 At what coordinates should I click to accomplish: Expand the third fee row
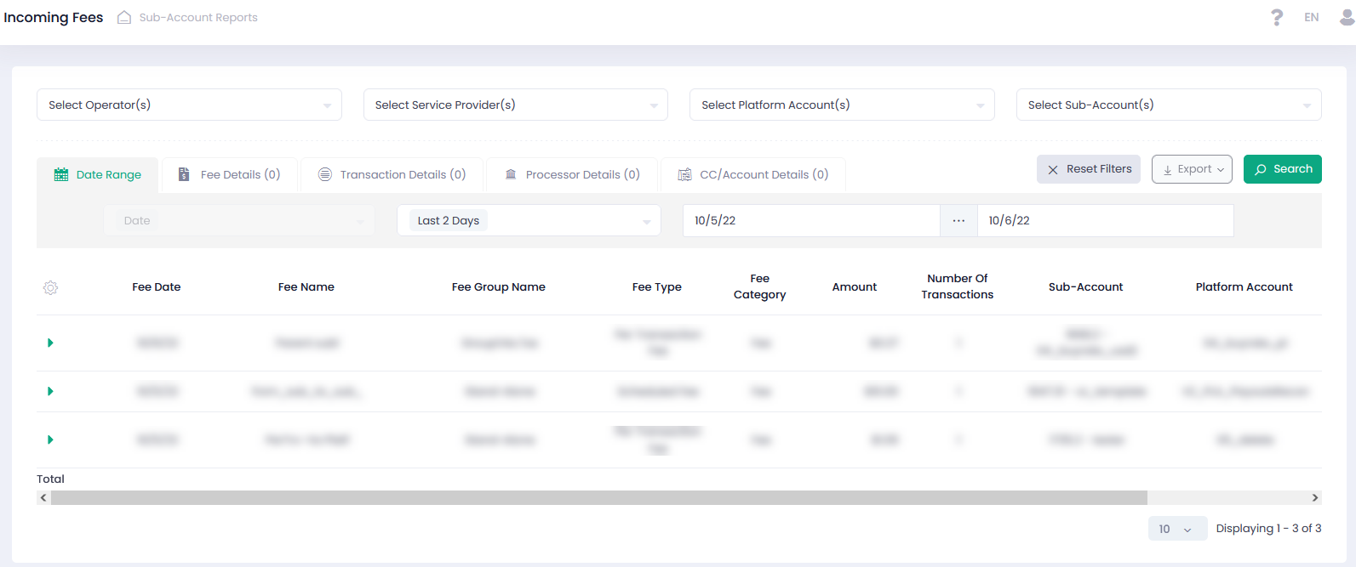(50, 439)
